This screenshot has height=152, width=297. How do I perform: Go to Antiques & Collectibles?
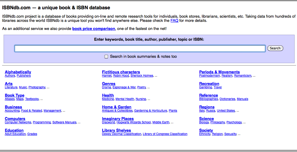[117, 110]
